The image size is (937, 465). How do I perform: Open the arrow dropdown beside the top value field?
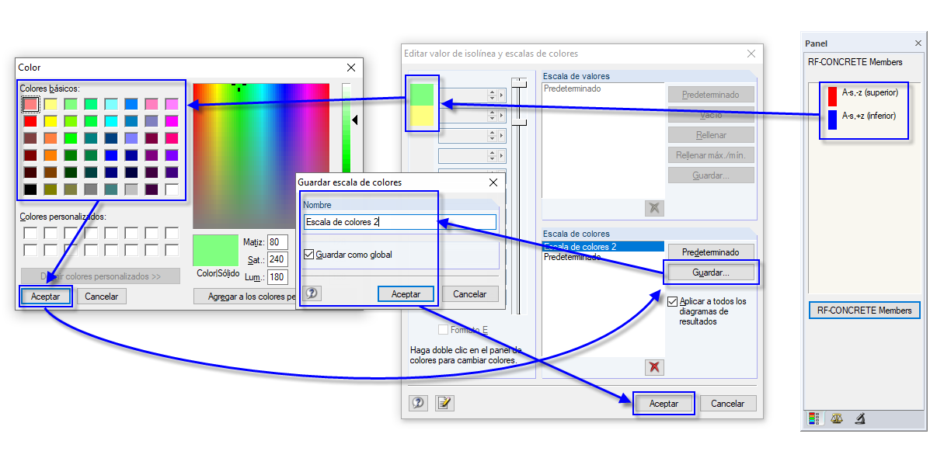pos(501,95)
